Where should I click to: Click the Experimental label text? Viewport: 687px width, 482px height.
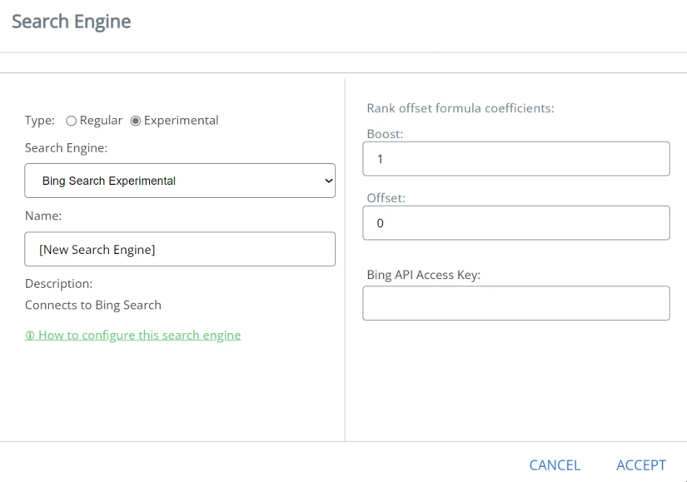pyautogui.click(x=181, y=121)
